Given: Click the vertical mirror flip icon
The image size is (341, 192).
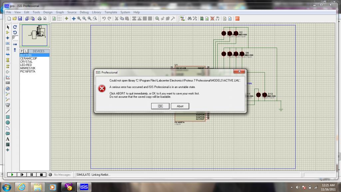Looking at the screenshot, I should (x=15, y=50).
